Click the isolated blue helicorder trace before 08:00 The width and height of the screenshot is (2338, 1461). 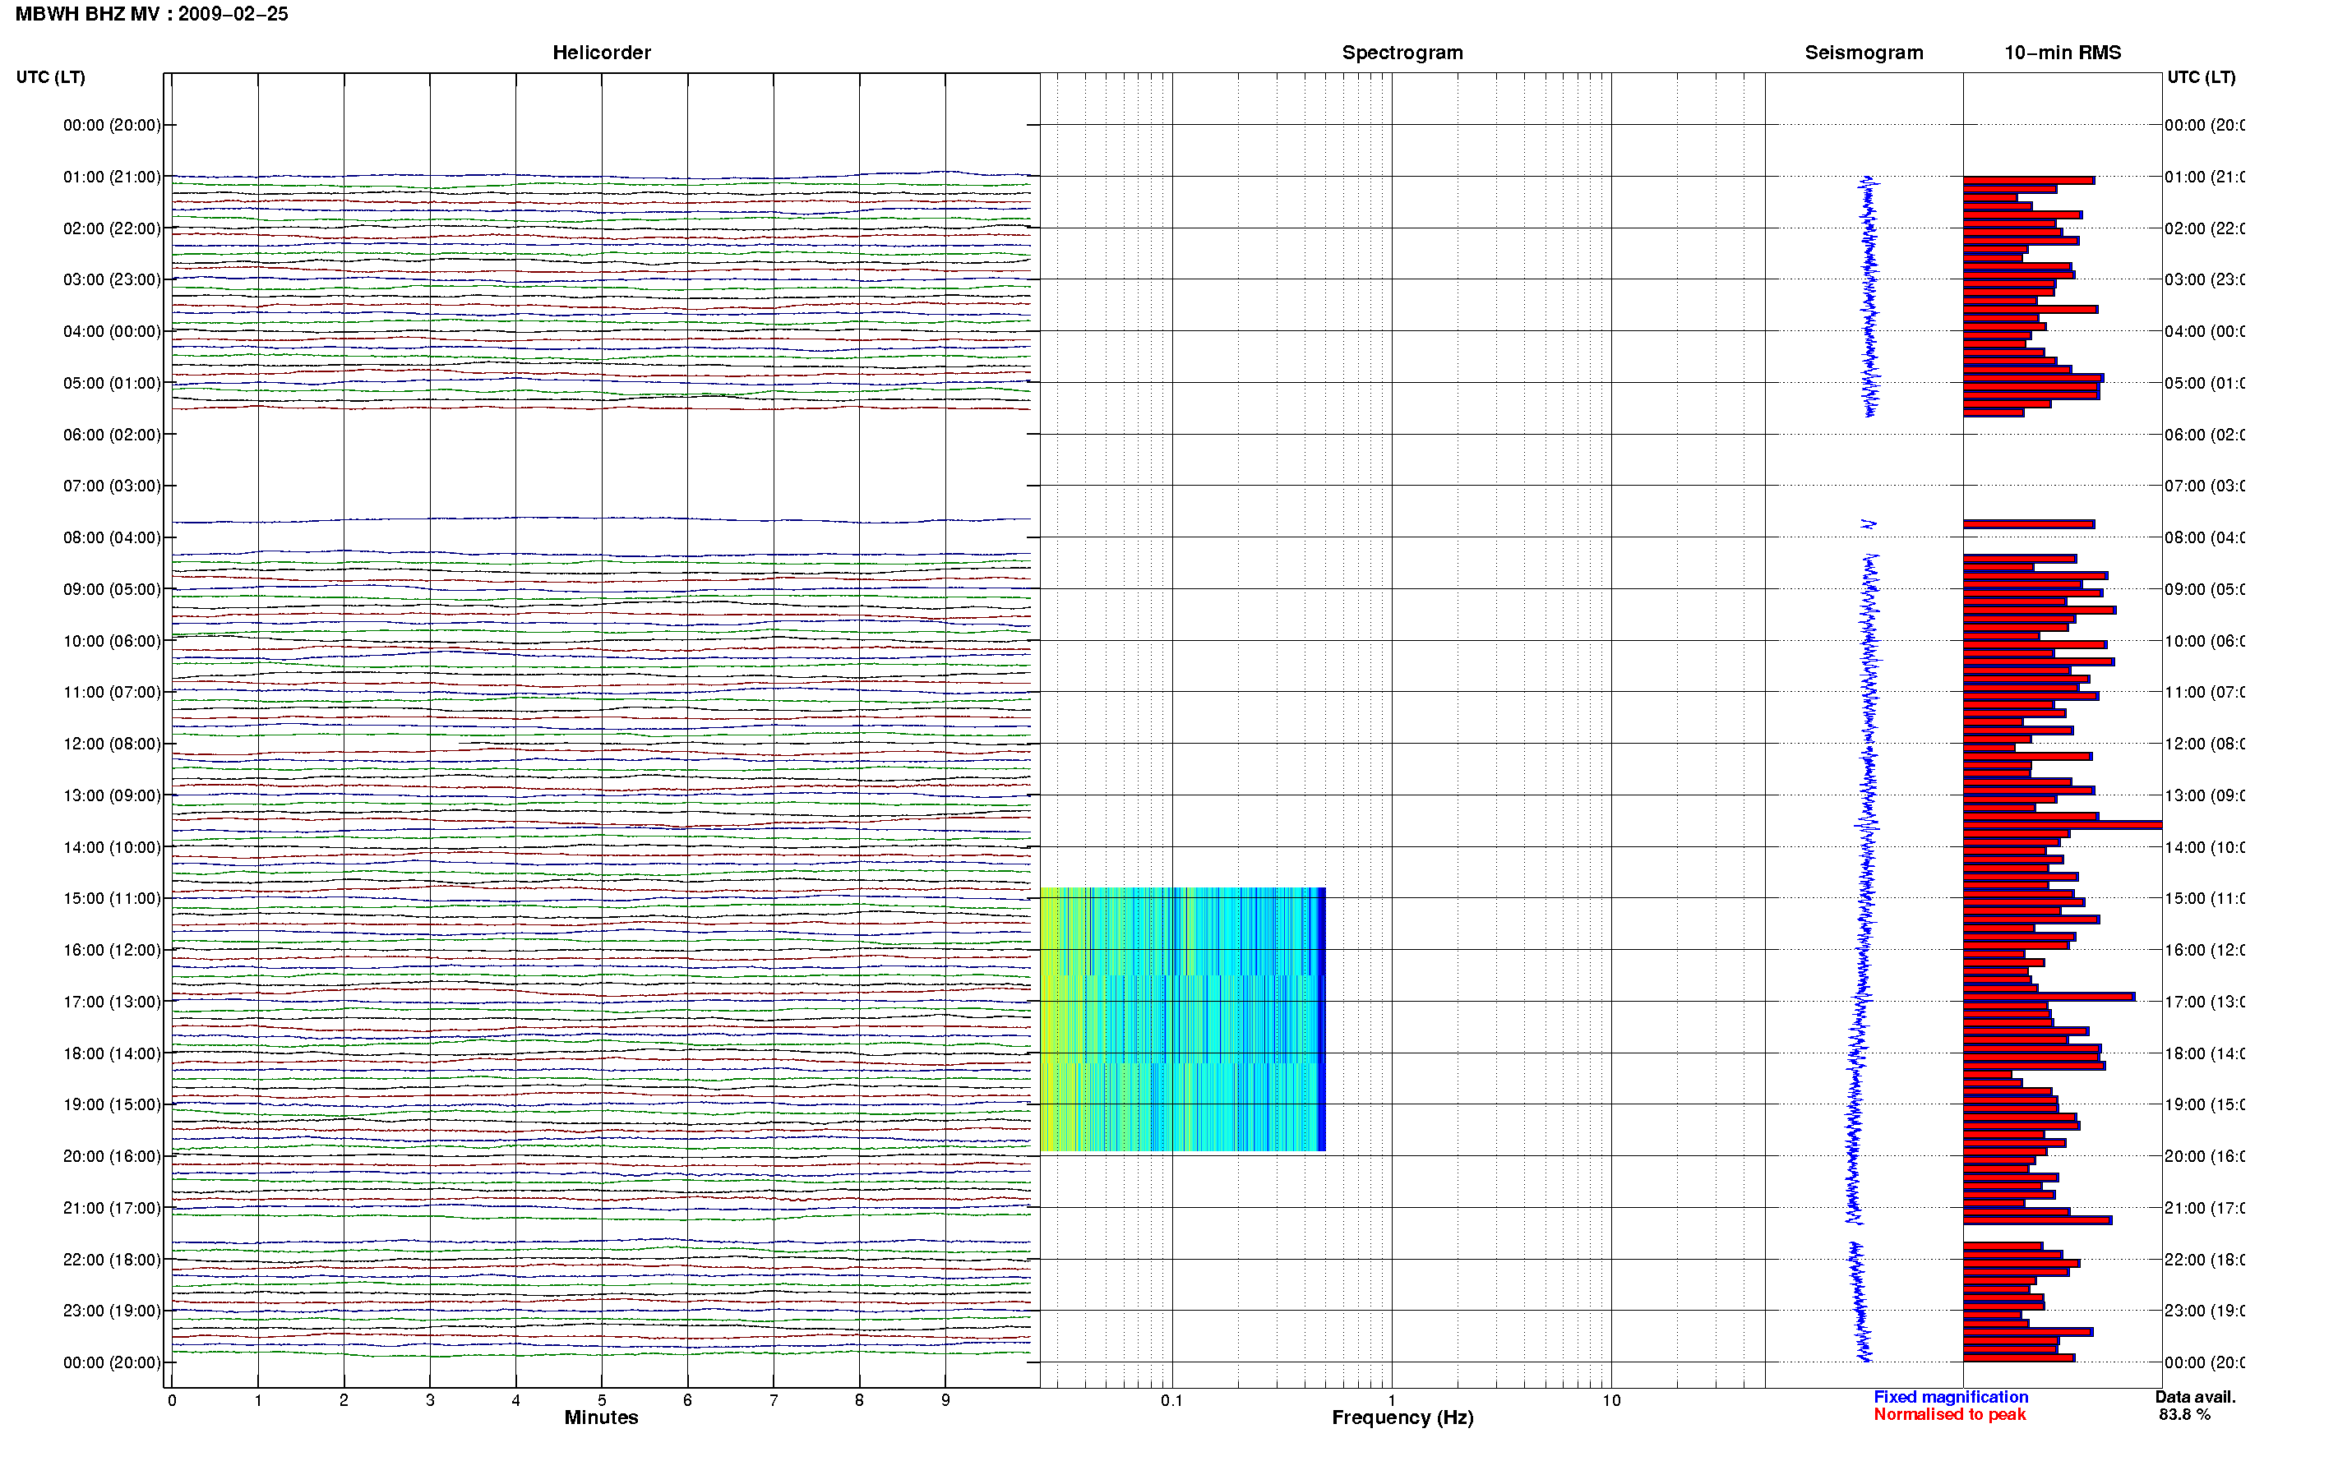(601, 521)
